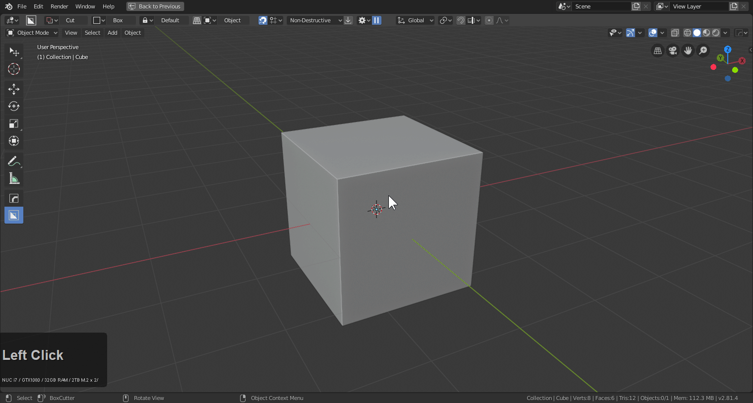Click the zoom magnifier navigation icon

tap(703, 51)
